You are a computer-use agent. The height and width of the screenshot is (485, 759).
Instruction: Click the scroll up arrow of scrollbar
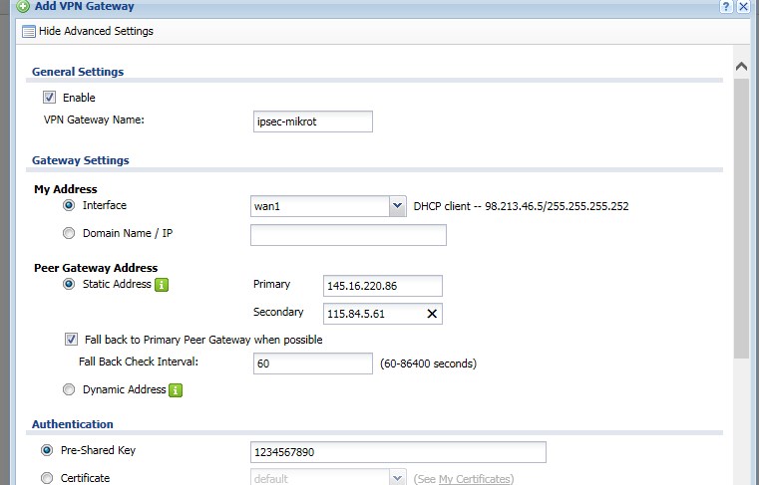pos(741,67)
